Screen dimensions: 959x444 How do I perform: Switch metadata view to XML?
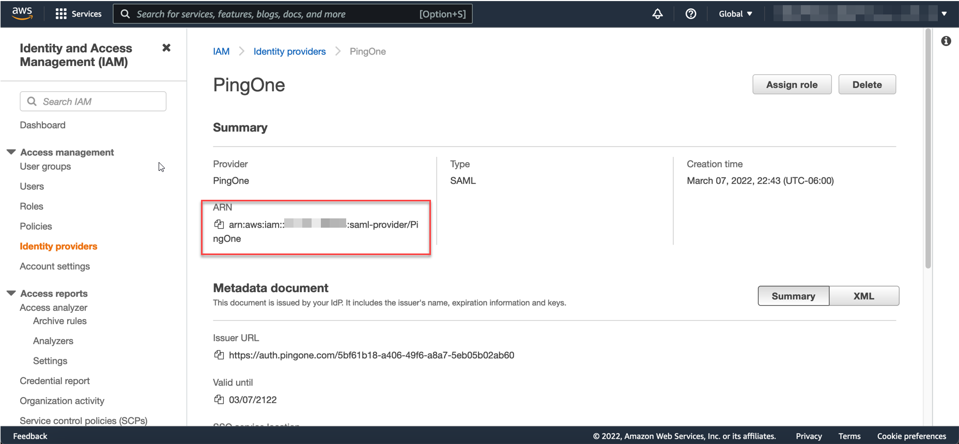(864, 296)
